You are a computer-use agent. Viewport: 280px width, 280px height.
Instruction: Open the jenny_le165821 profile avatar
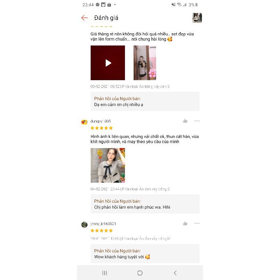coord(84,224)
